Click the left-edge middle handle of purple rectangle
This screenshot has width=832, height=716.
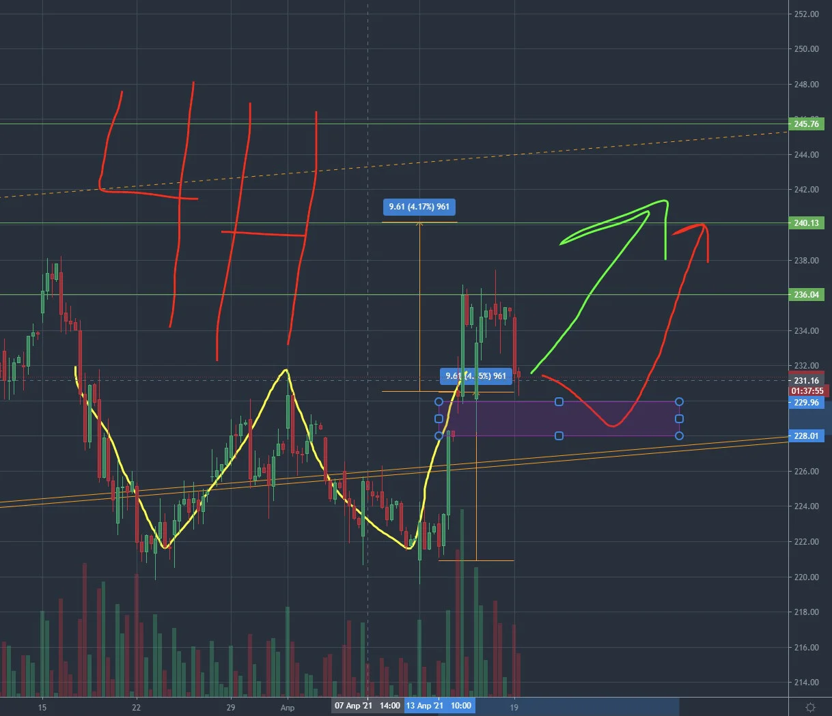click(439, 418)
